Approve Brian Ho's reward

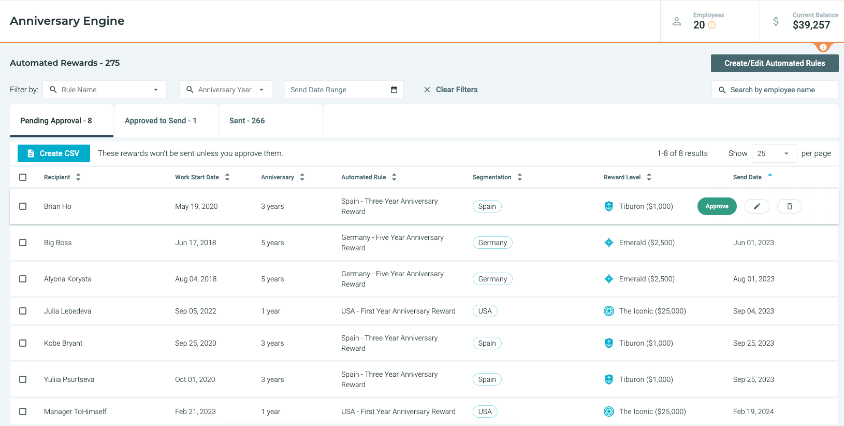point(717,206)
